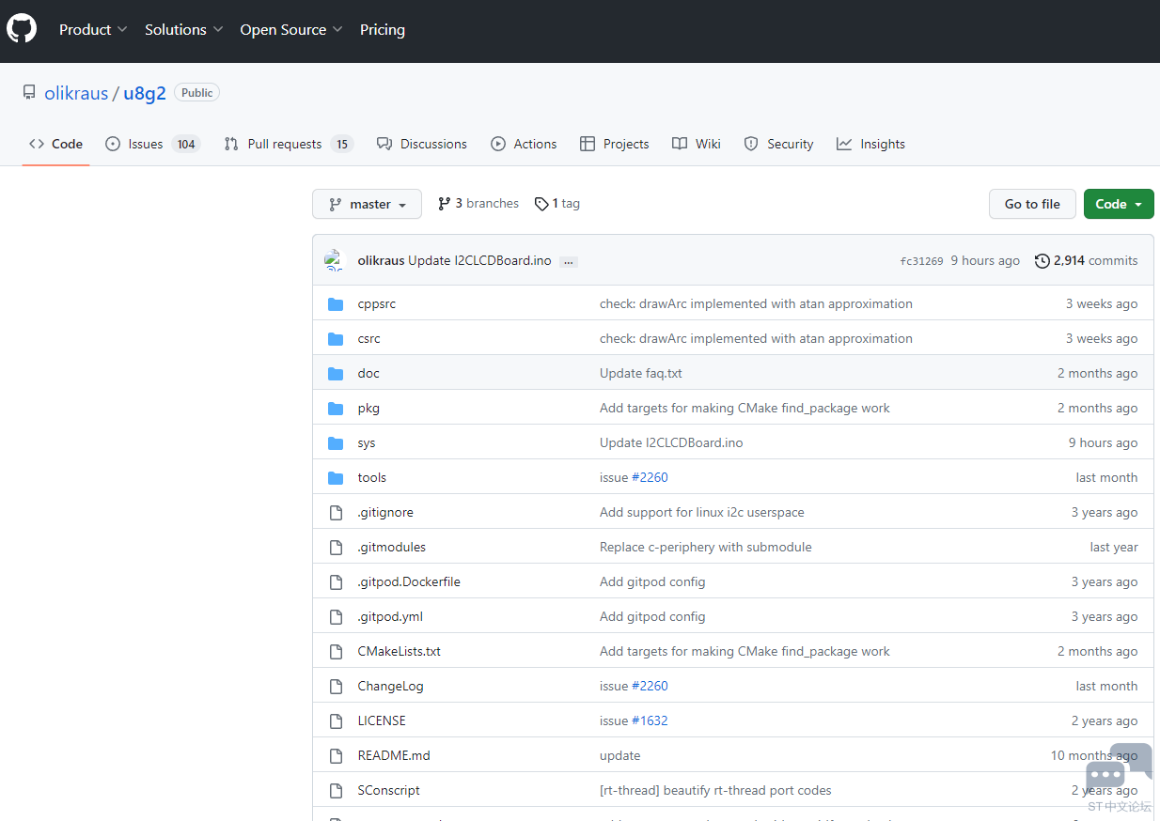Click the SConscript file icon
Screen dimensions: 1160x821
pyautogui.click(x=336, y=790)
